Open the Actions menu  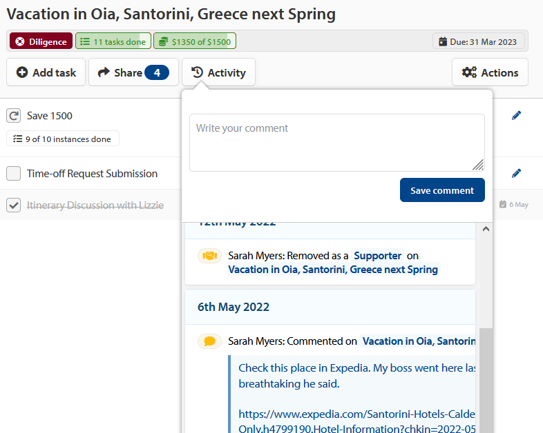(x=490, y=72)
